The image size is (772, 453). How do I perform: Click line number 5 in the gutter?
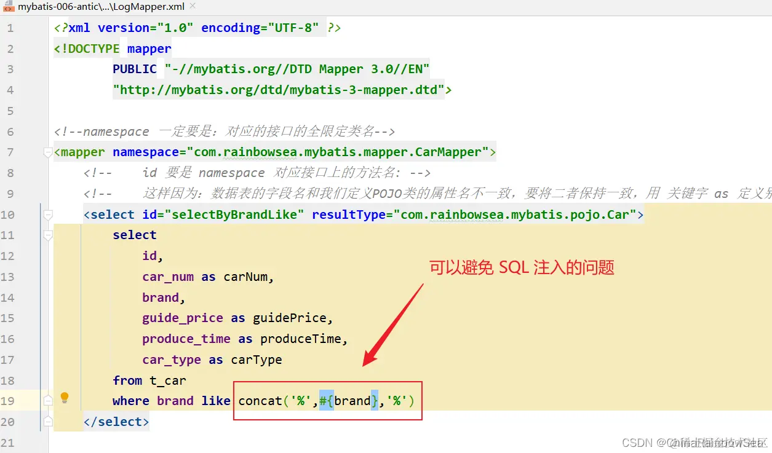click(x=10, y=111)
